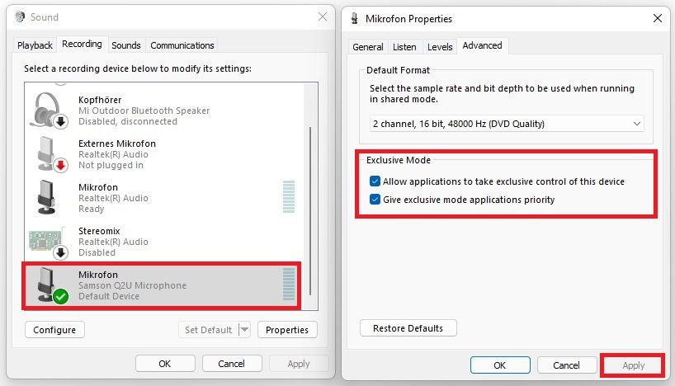
Task: Click the Mikrofon Properties title bar icon
Action: tap(355, 19)
